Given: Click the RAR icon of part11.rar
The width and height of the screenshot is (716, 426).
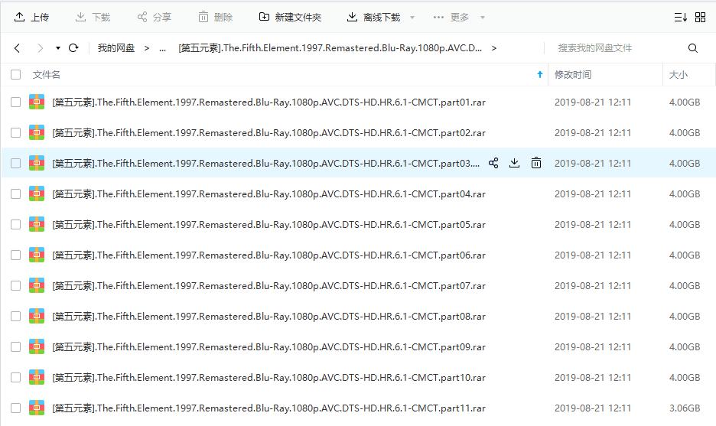Looking at the screenshot, I should (37, 408).
